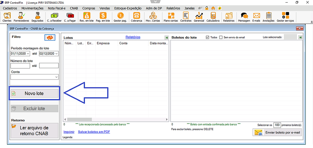Open the Cobrança telephone icon

pyautogui.click(x=137, y=17)
